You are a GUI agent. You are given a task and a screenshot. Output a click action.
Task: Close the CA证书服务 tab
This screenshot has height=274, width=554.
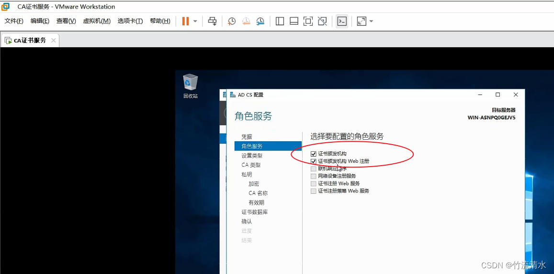(x=53, y=40)
